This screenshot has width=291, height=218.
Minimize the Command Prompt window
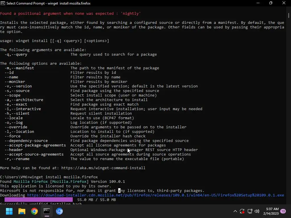click(x=258, y=3)
